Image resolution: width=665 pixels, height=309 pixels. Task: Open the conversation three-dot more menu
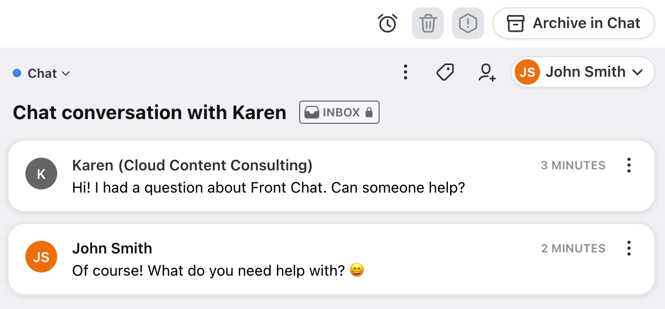(405, 72)
